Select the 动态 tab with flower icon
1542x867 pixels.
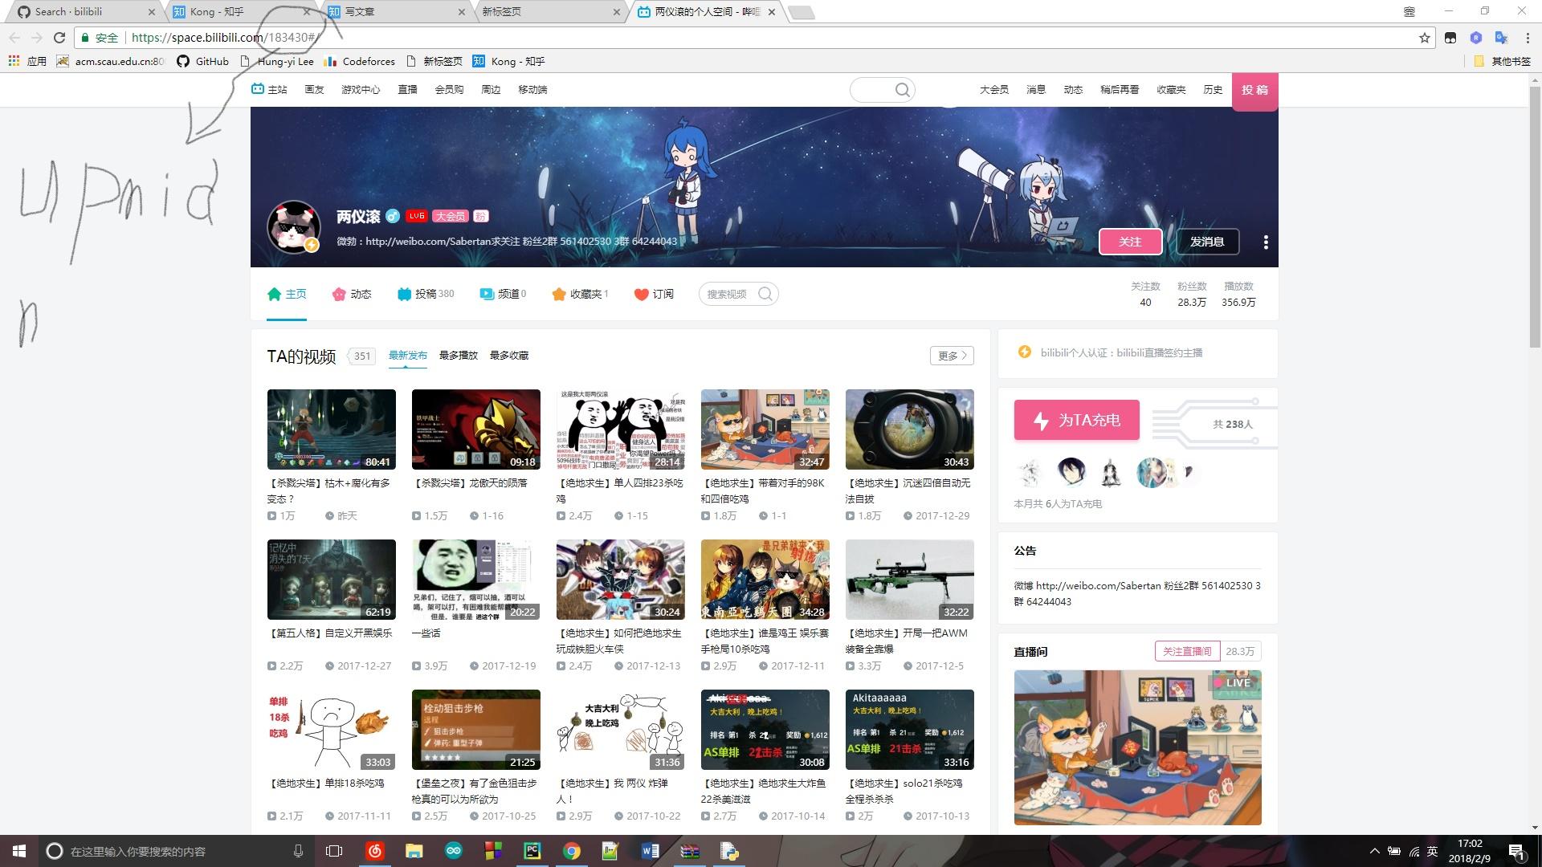click(352, 294)
